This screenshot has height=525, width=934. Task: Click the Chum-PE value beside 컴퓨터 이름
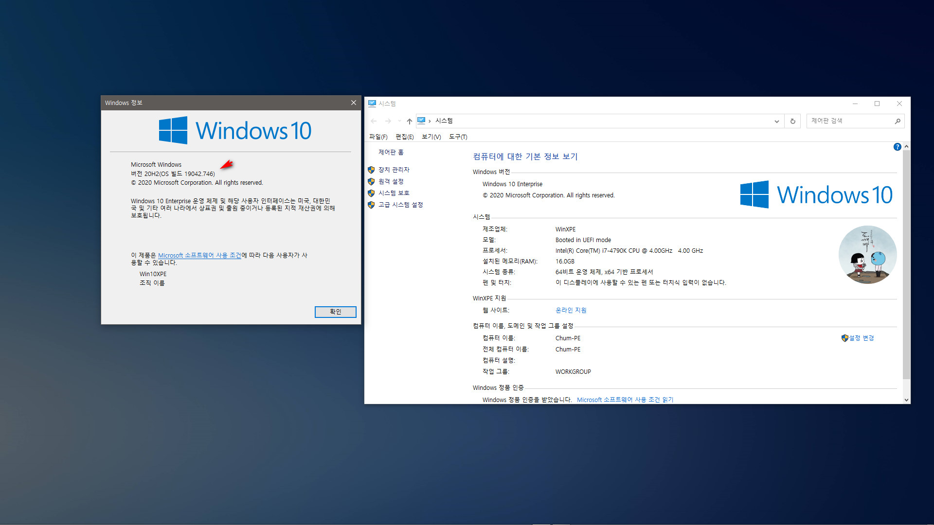tap(568, 338)
